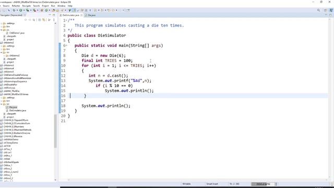This screenshot has height=188, width=334.
Task: Open the Refactor menu
Action: point(16,6)
